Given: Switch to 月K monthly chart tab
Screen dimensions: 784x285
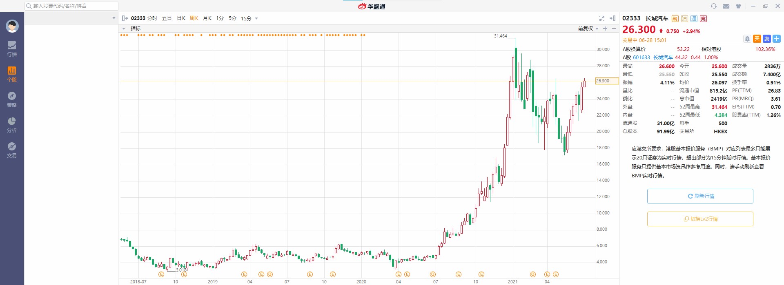Looking at the screenshot, I should (x=207, y=18).
